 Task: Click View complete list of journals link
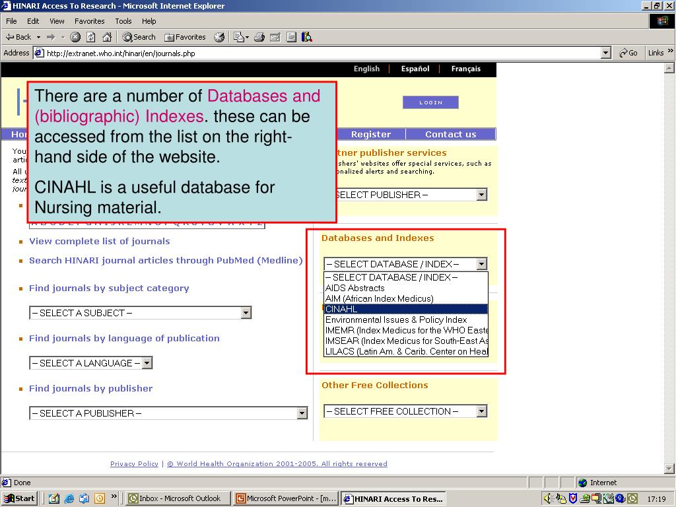click(x=100, y=242)
